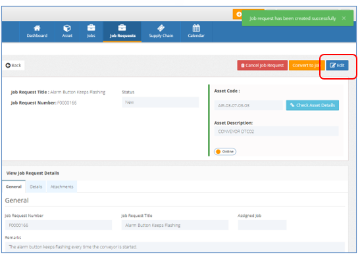
Task: Click the Asset Description field CONVEYOR DTC02
Action: coord(276,131)
